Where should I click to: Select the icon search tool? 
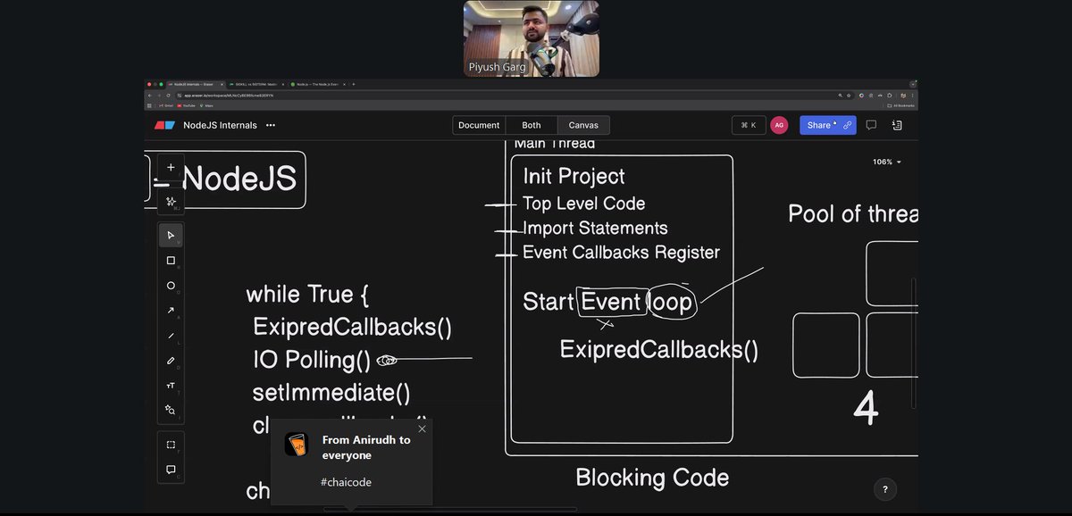[x=171, y=410]
